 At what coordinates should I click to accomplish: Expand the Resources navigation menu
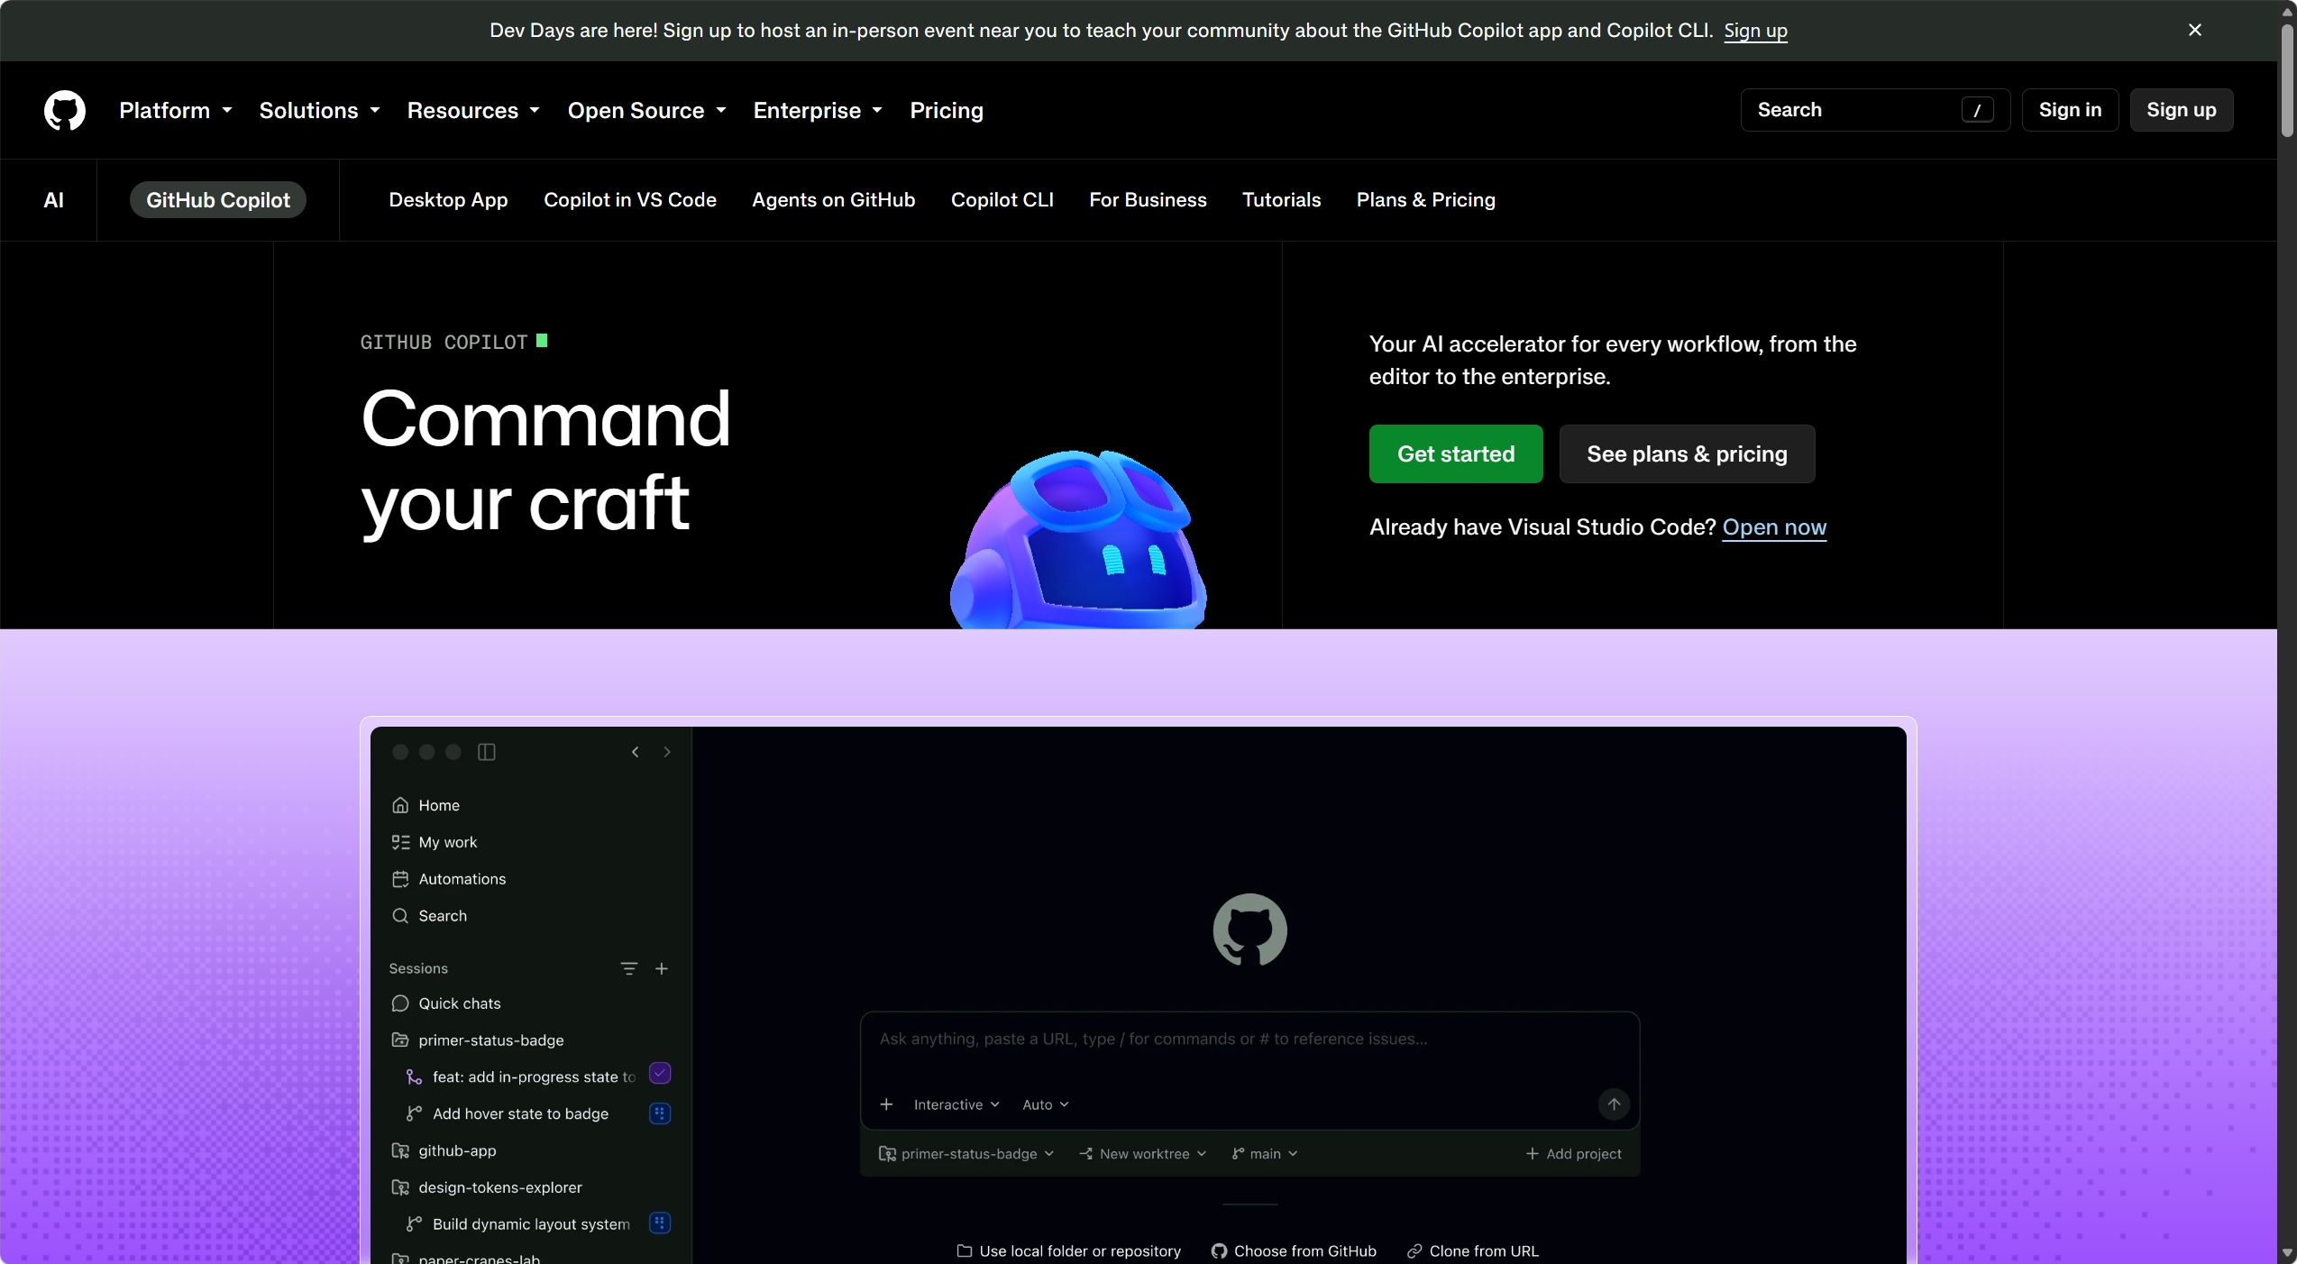pos(473,110)
